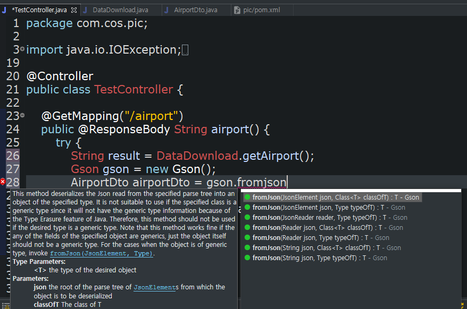Image resolution: width=467 pixels, height=309 pixels.
Task: Click line number 26 in the gutter
Action: pyautogui.click(x=13, y=156)
